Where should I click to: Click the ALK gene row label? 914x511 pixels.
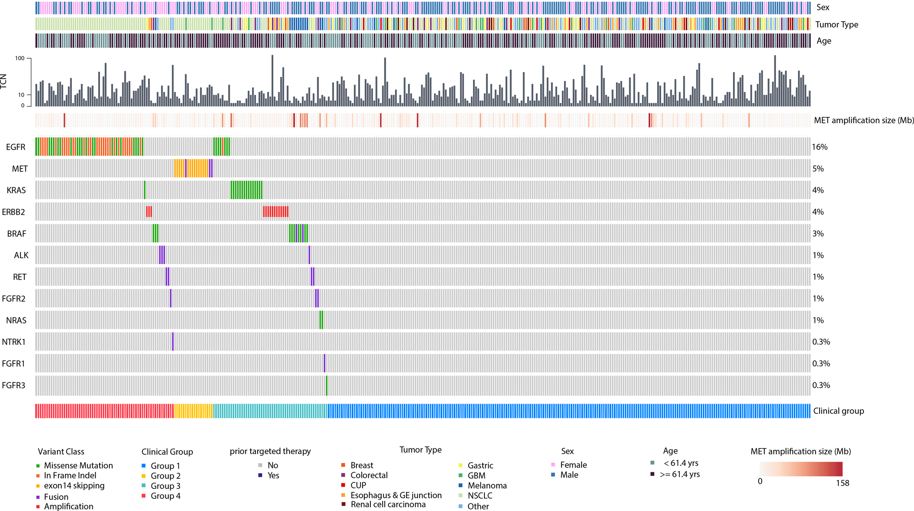(x=21, y=255)
